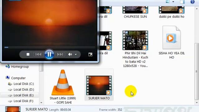Screen dimensions: 199x112
Task: Mute the media player volume
Action: [70, 54]
